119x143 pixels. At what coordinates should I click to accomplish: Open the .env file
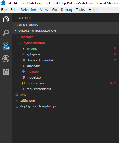[x=23, y=95]
